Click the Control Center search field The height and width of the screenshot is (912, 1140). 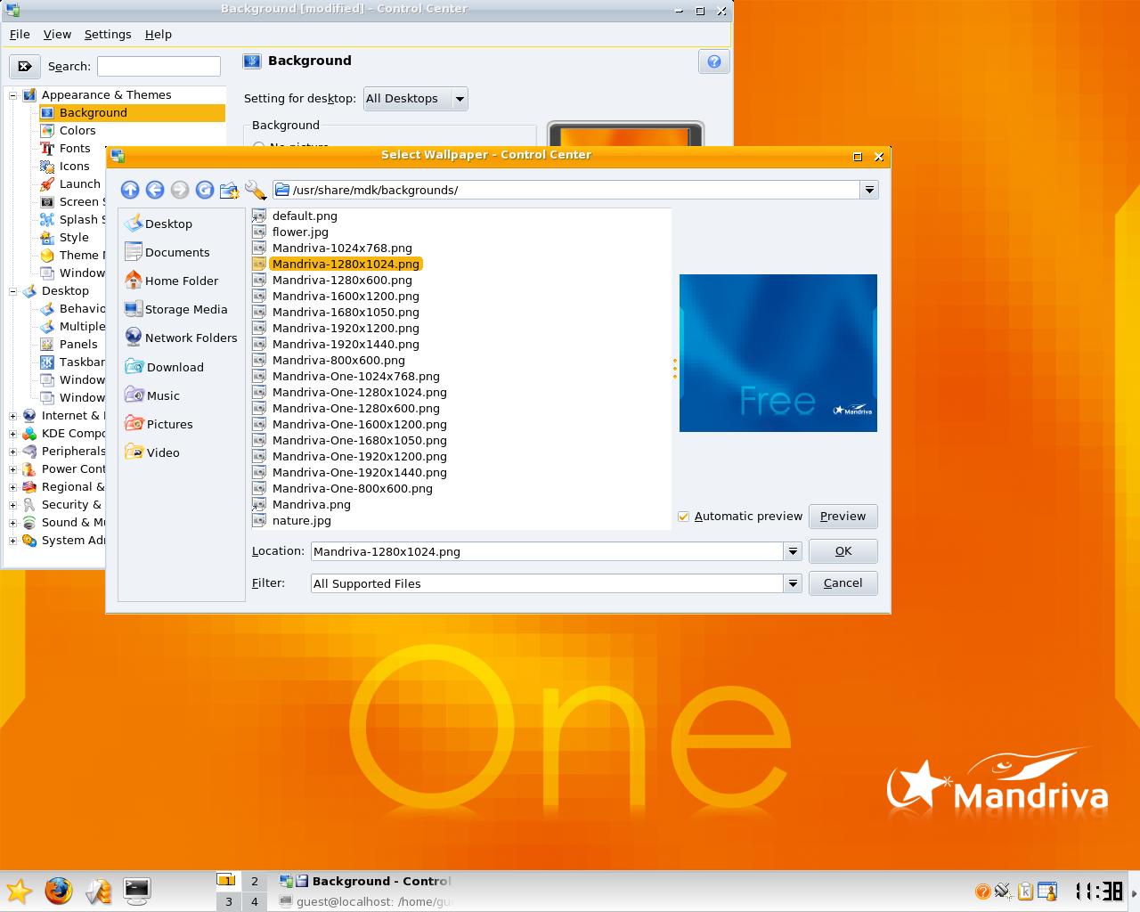[159, 66]
